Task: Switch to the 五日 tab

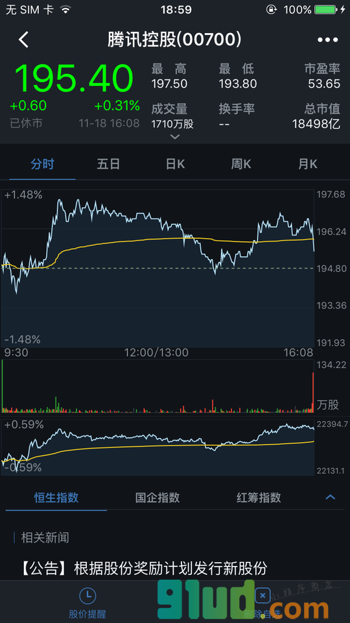Action: coord(108,164)
